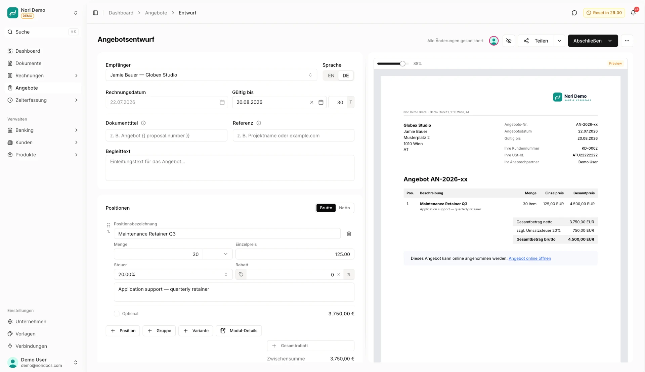Expand Produkte submenu
Image resolution: width=645 pixels, height=372 pixels.
point(76,155)
